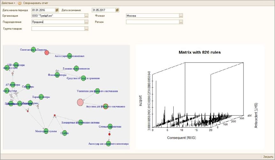
Task: Click the ellipsis button beside Регион
Action: [181, 22]
